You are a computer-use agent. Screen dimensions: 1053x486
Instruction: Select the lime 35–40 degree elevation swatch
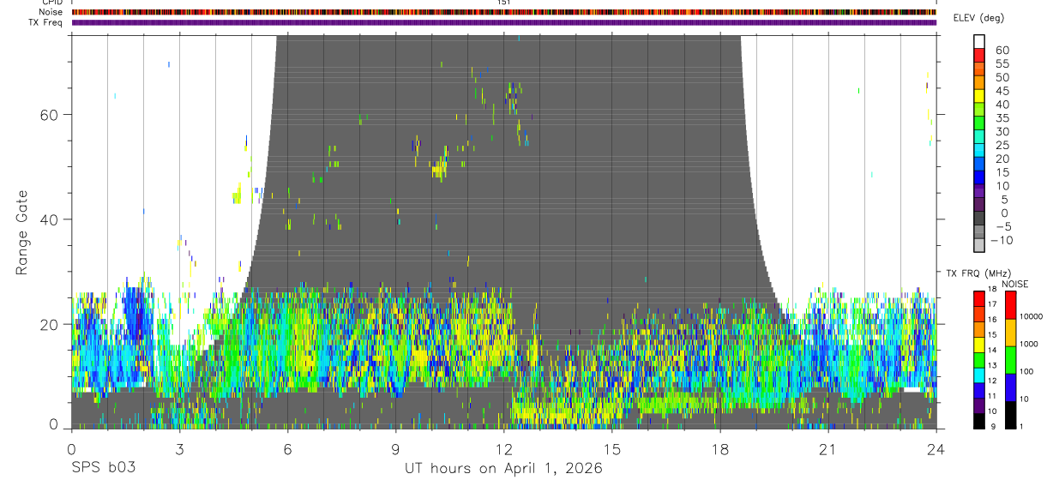point(979,110)
